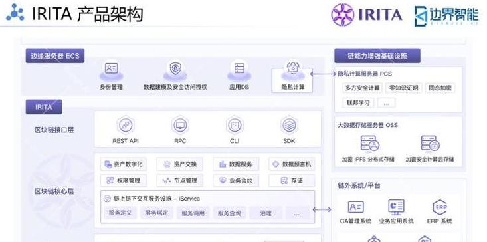Open the 业务合约 module
The height and width of the screenshot is (242, 487).
coord(236,180)
